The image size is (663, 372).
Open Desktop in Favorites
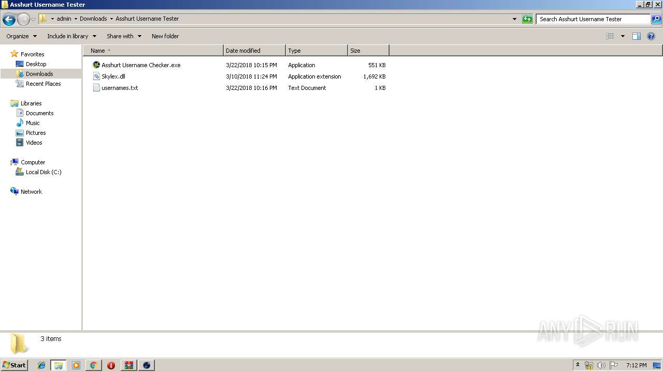(36, 64)
